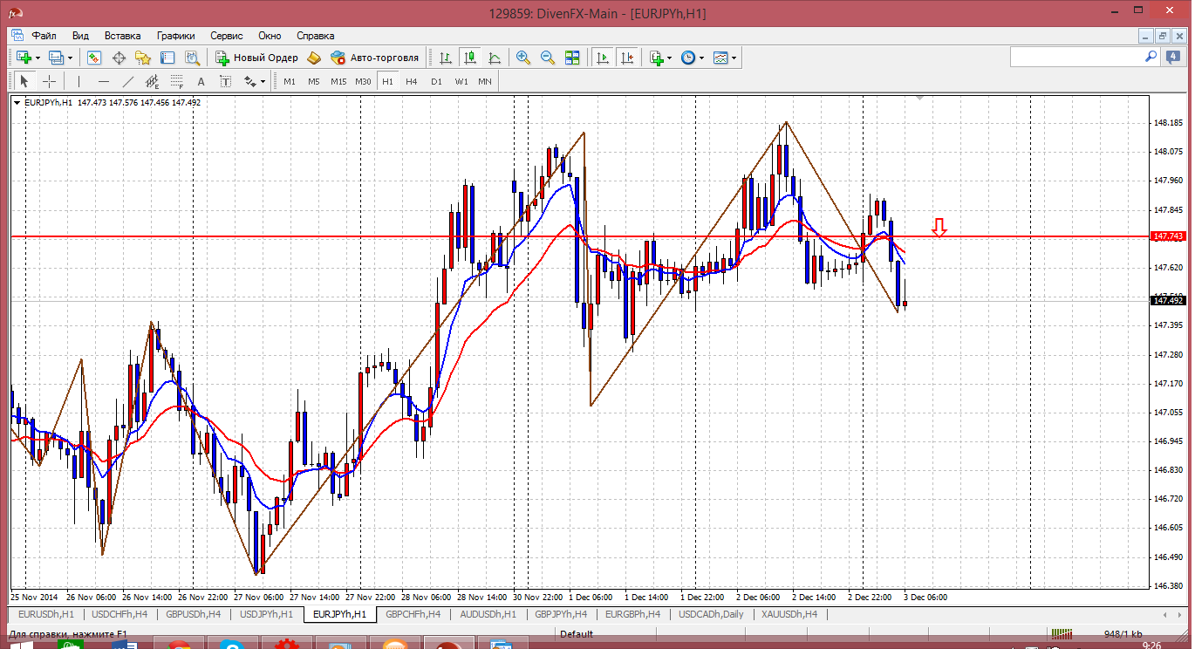Click the search input field
The width and height of the screenshot is (1195, 649).
(x=1076, y=57)
